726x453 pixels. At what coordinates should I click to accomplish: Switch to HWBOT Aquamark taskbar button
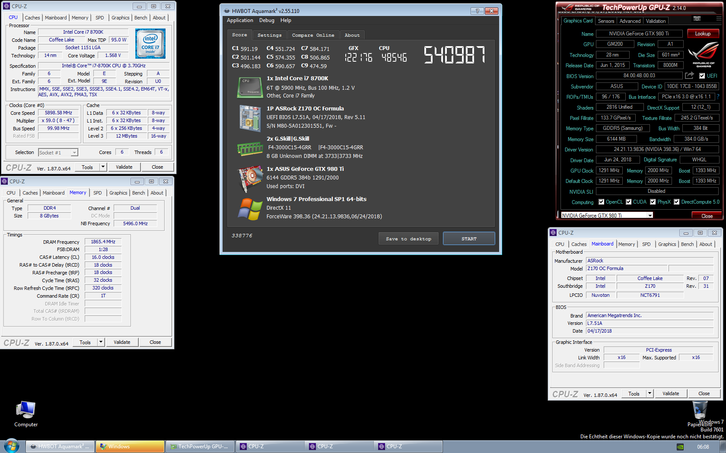click(x=60, y=447)
